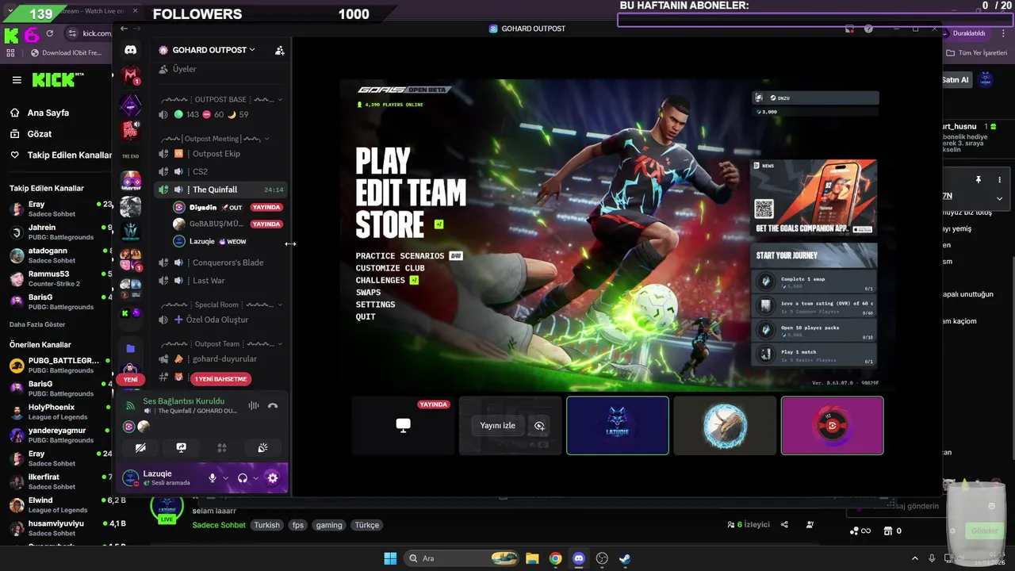The width and height of the screenshot is (1015, 571).
Task: Click the Ara taskbar search box
Action: [463, 558]
